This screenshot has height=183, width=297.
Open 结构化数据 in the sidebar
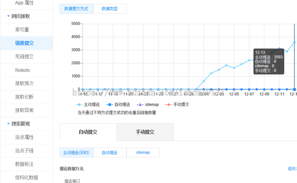pos(26,177)
